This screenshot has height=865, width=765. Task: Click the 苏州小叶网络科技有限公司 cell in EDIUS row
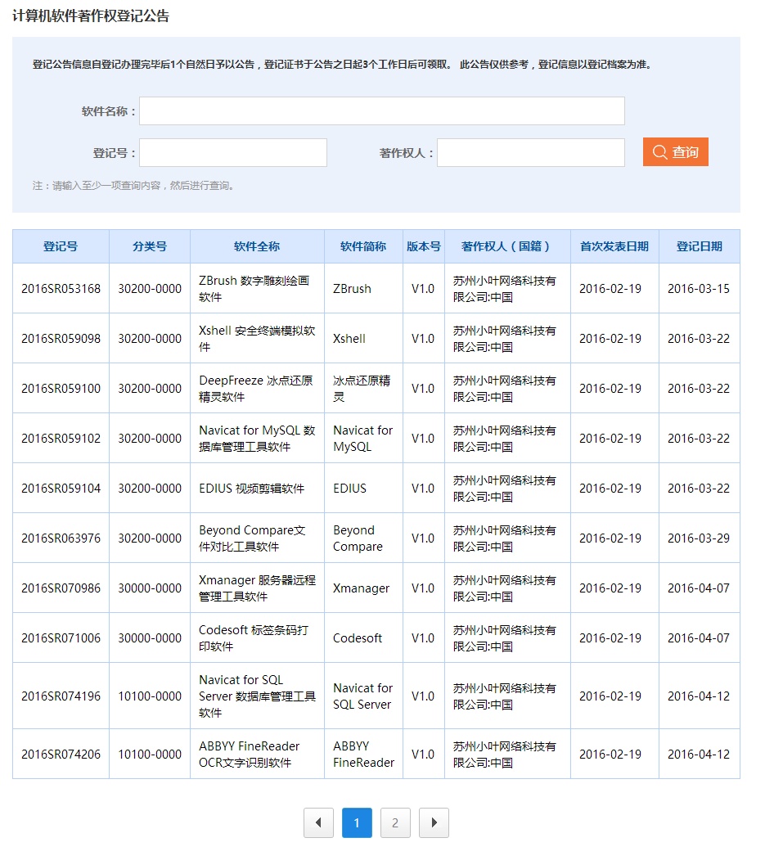(x=507, y=489)
